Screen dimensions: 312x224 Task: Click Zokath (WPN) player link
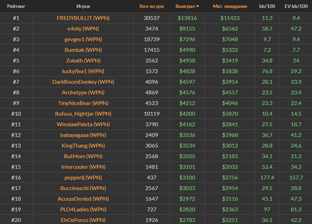(x=83, y=61)
